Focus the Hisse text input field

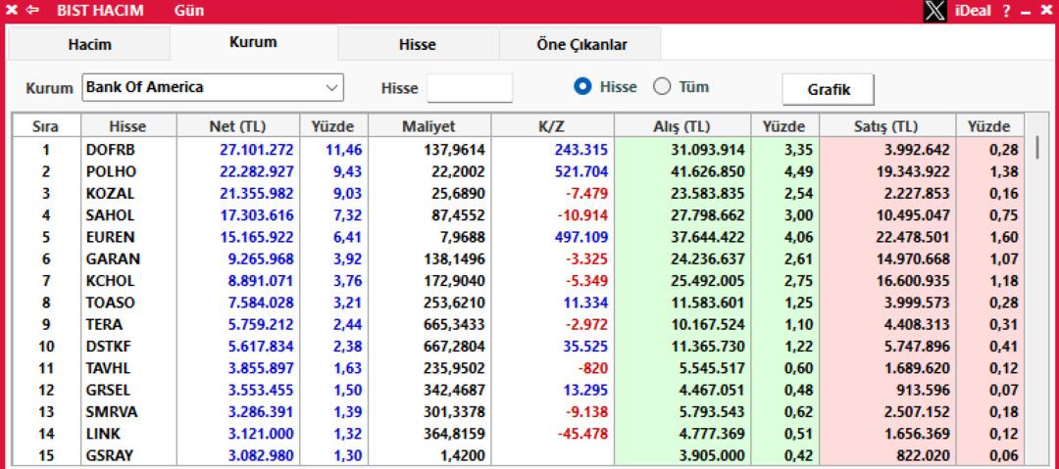click(x=470, y=88)
